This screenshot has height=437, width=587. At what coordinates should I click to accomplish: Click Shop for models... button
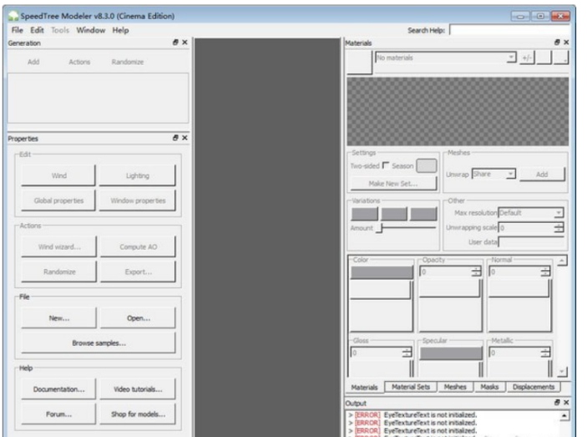click(x=138, y=414)
